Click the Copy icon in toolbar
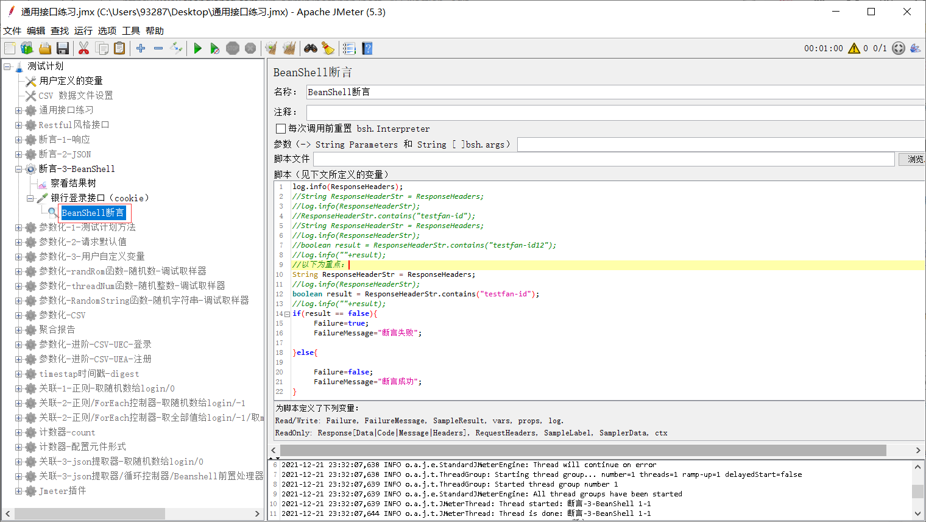Image resolution: width=926 pixels, height=522 pixels. 102,48
